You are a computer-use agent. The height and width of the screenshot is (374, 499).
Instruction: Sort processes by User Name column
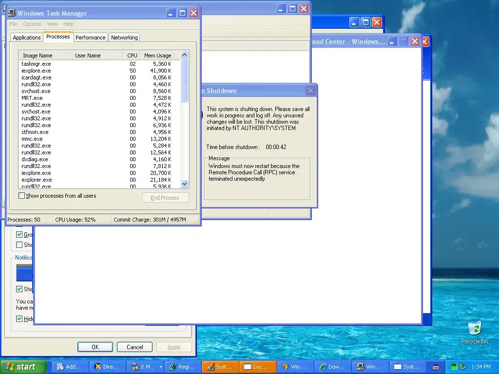coord(96,56)
